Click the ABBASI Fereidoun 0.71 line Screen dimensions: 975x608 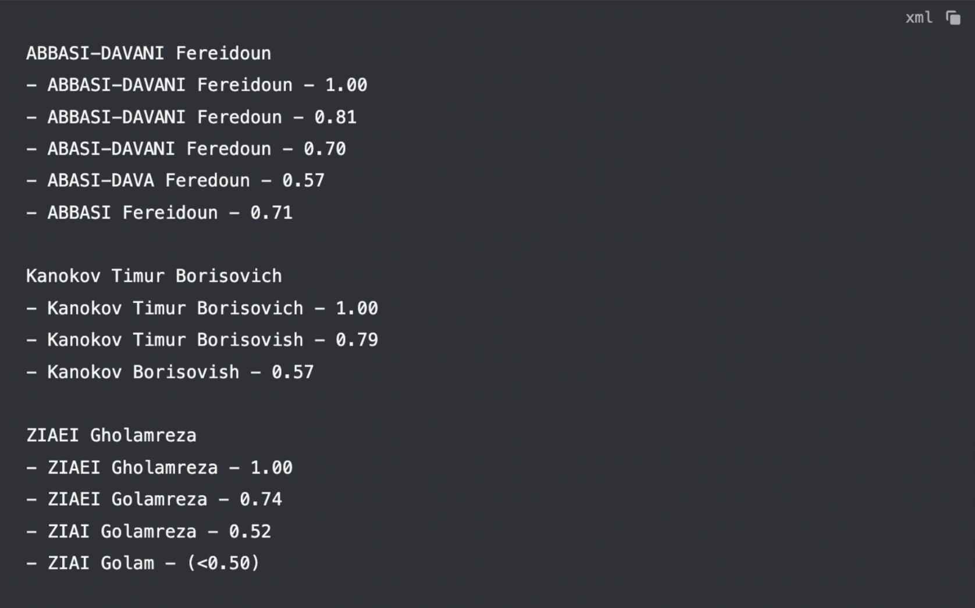tap(159, 212)
